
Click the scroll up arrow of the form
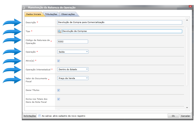pos(187,20)
